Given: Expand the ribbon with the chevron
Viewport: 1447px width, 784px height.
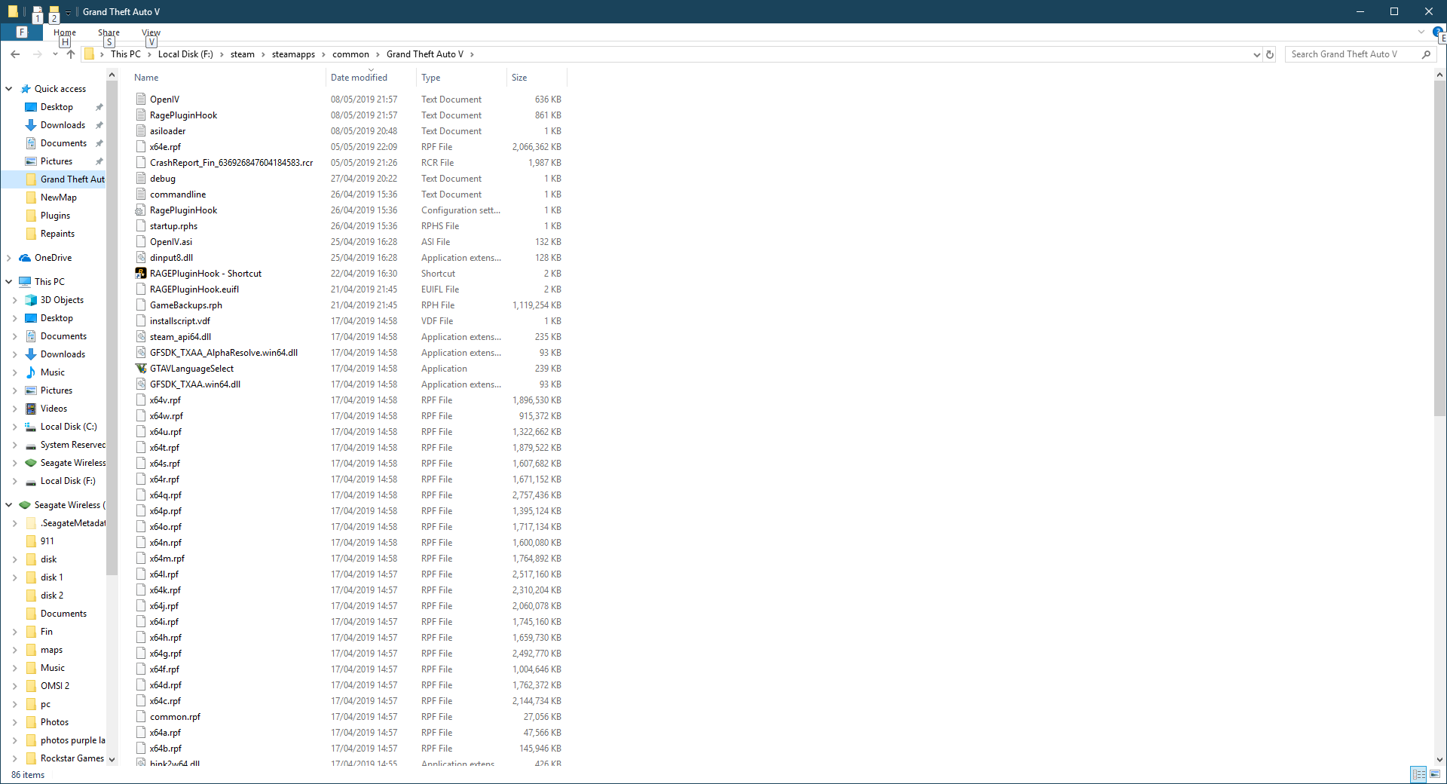Looking at the screenshot, I should point(1421,32).
